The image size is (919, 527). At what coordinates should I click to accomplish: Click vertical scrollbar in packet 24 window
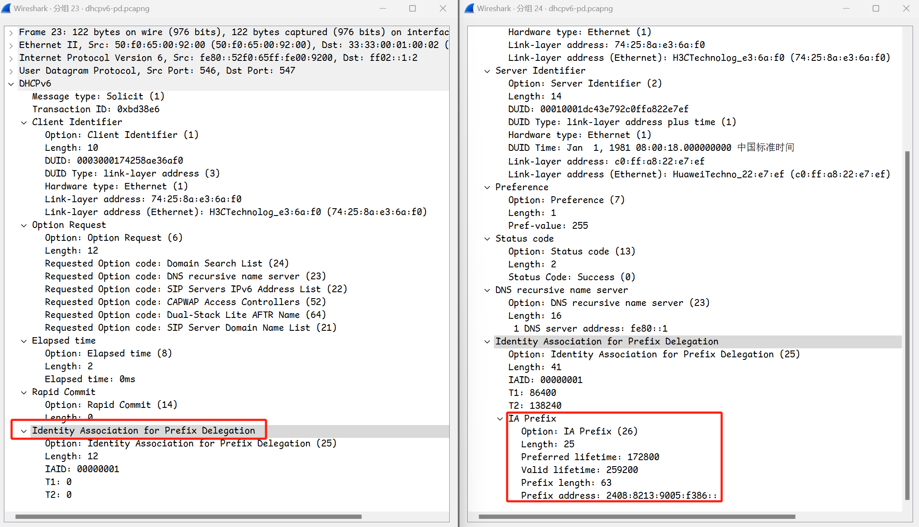[x=907, y=326]
